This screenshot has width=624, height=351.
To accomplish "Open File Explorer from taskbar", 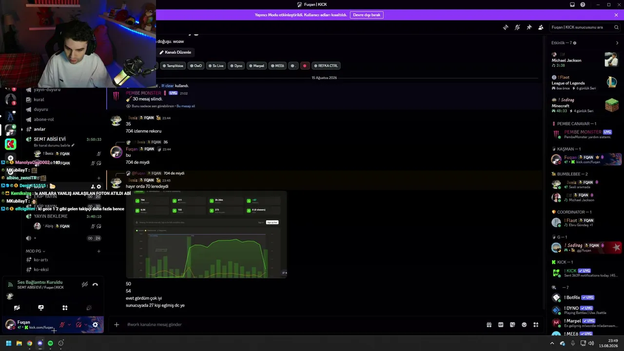I will click(19, 343).
